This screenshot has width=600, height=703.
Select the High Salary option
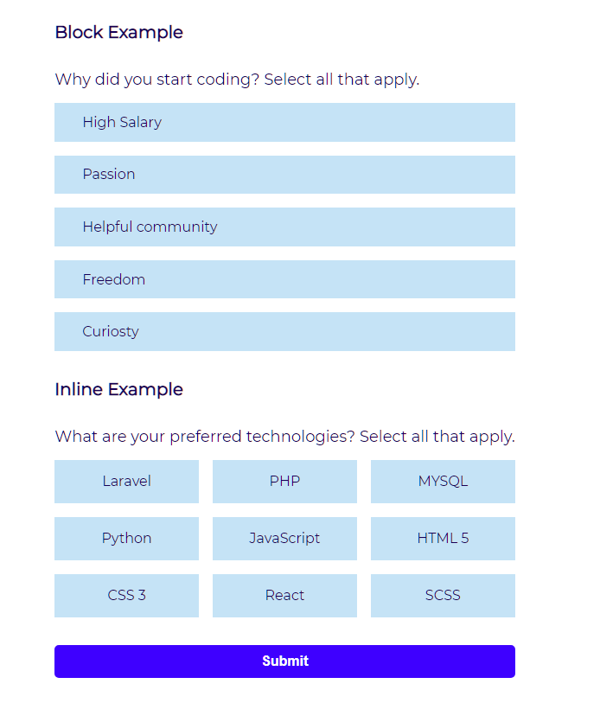[x=284, y=122]
